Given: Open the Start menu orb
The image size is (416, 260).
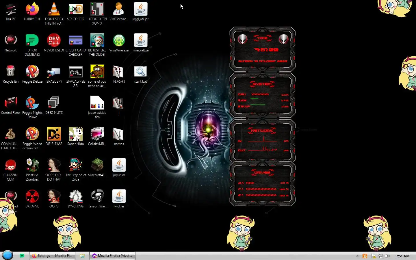Looking at the screenshot, I should 8,255.
